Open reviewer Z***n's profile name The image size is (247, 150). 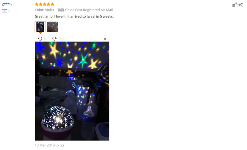coord(7,4)
